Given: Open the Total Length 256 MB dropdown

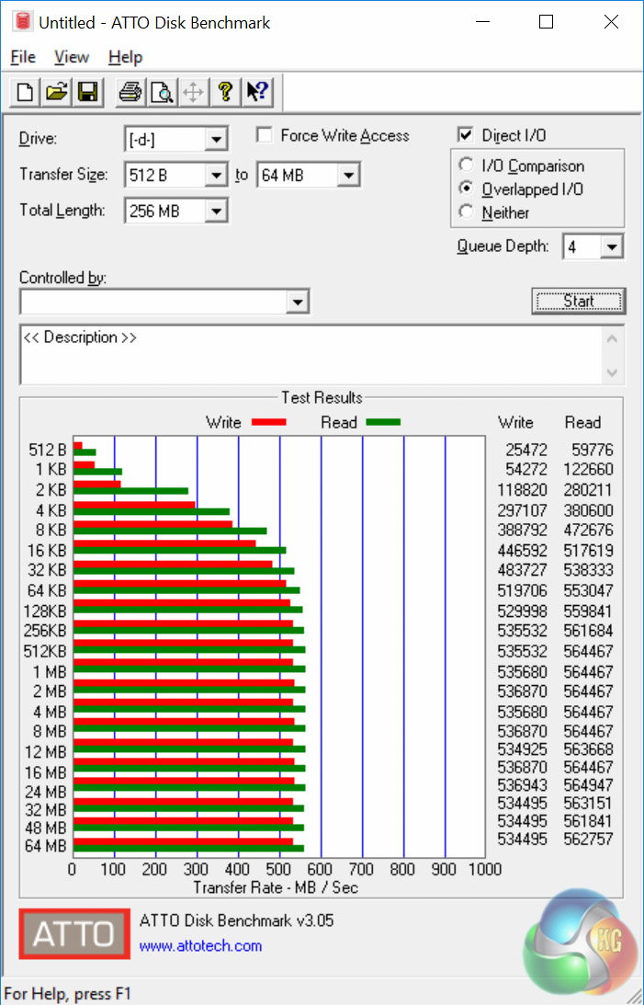Looking at the screenshot, I should pyautogui.click(x=217, y=211).
